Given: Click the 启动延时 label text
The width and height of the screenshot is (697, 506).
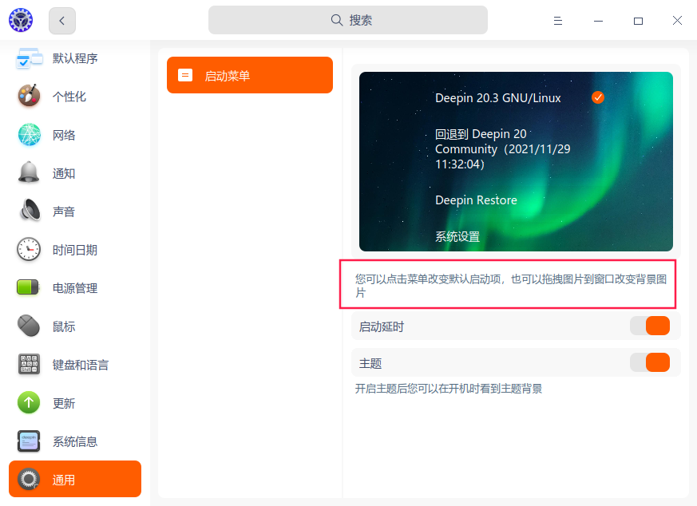Looking at the screenshot, I should [382, 326].
